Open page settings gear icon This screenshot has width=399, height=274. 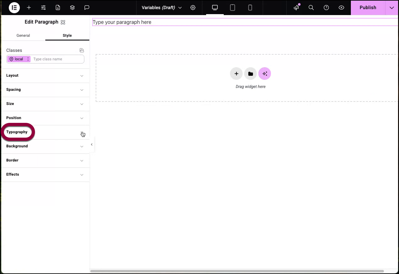193,8
